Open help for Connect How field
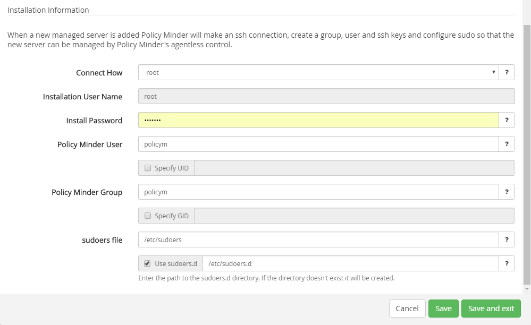Image resolution: width=531 pixels, height=325 pixels. [x=507, y=72]
